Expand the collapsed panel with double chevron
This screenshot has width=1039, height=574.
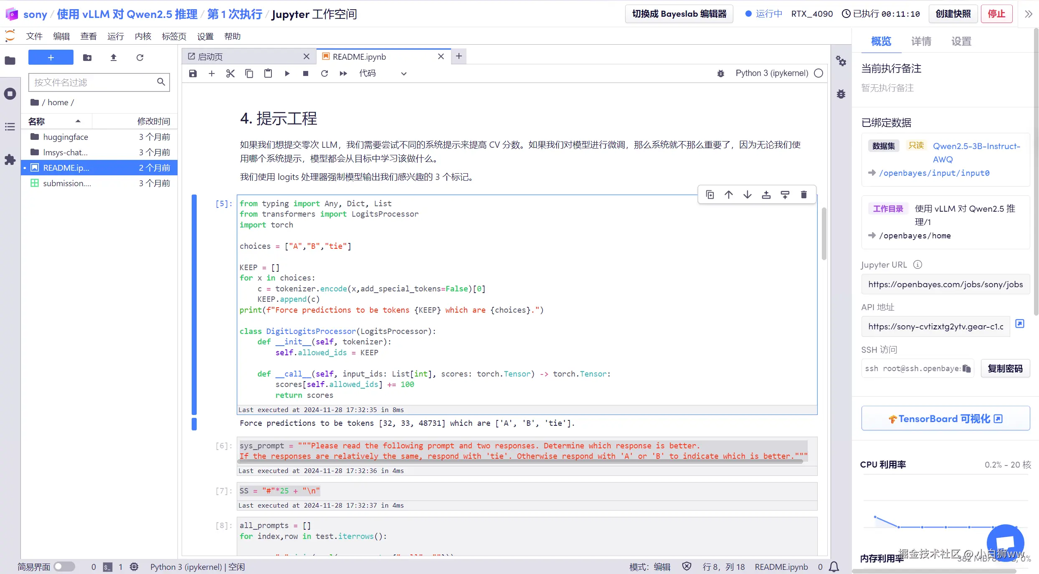tap(1028, 14)
